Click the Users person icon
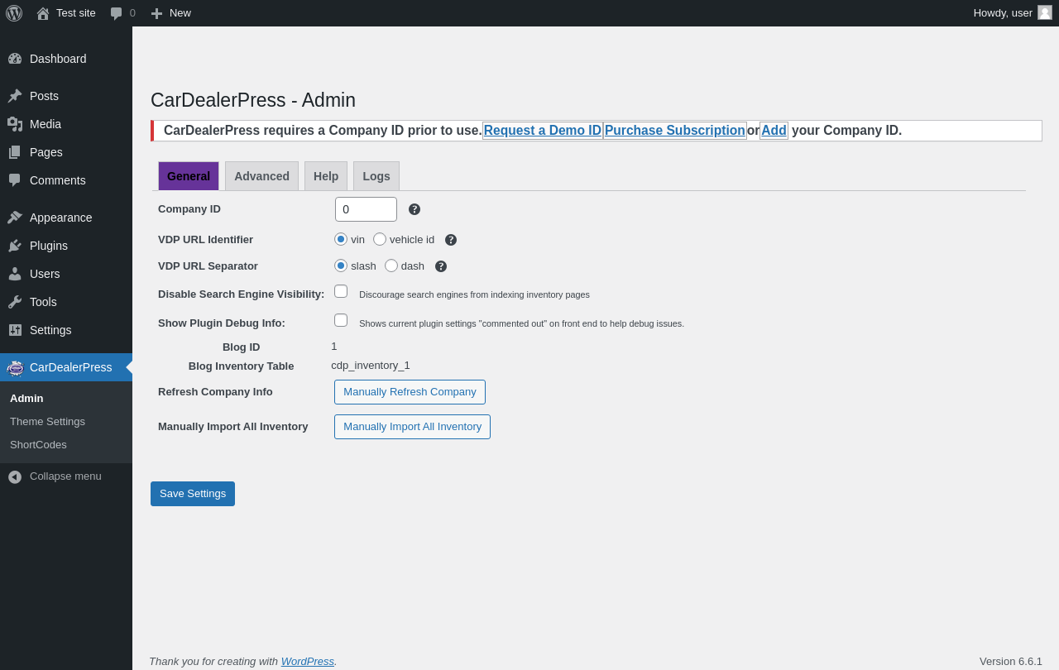The width and height of the screenshot is (1059, 670). (15, 274)
